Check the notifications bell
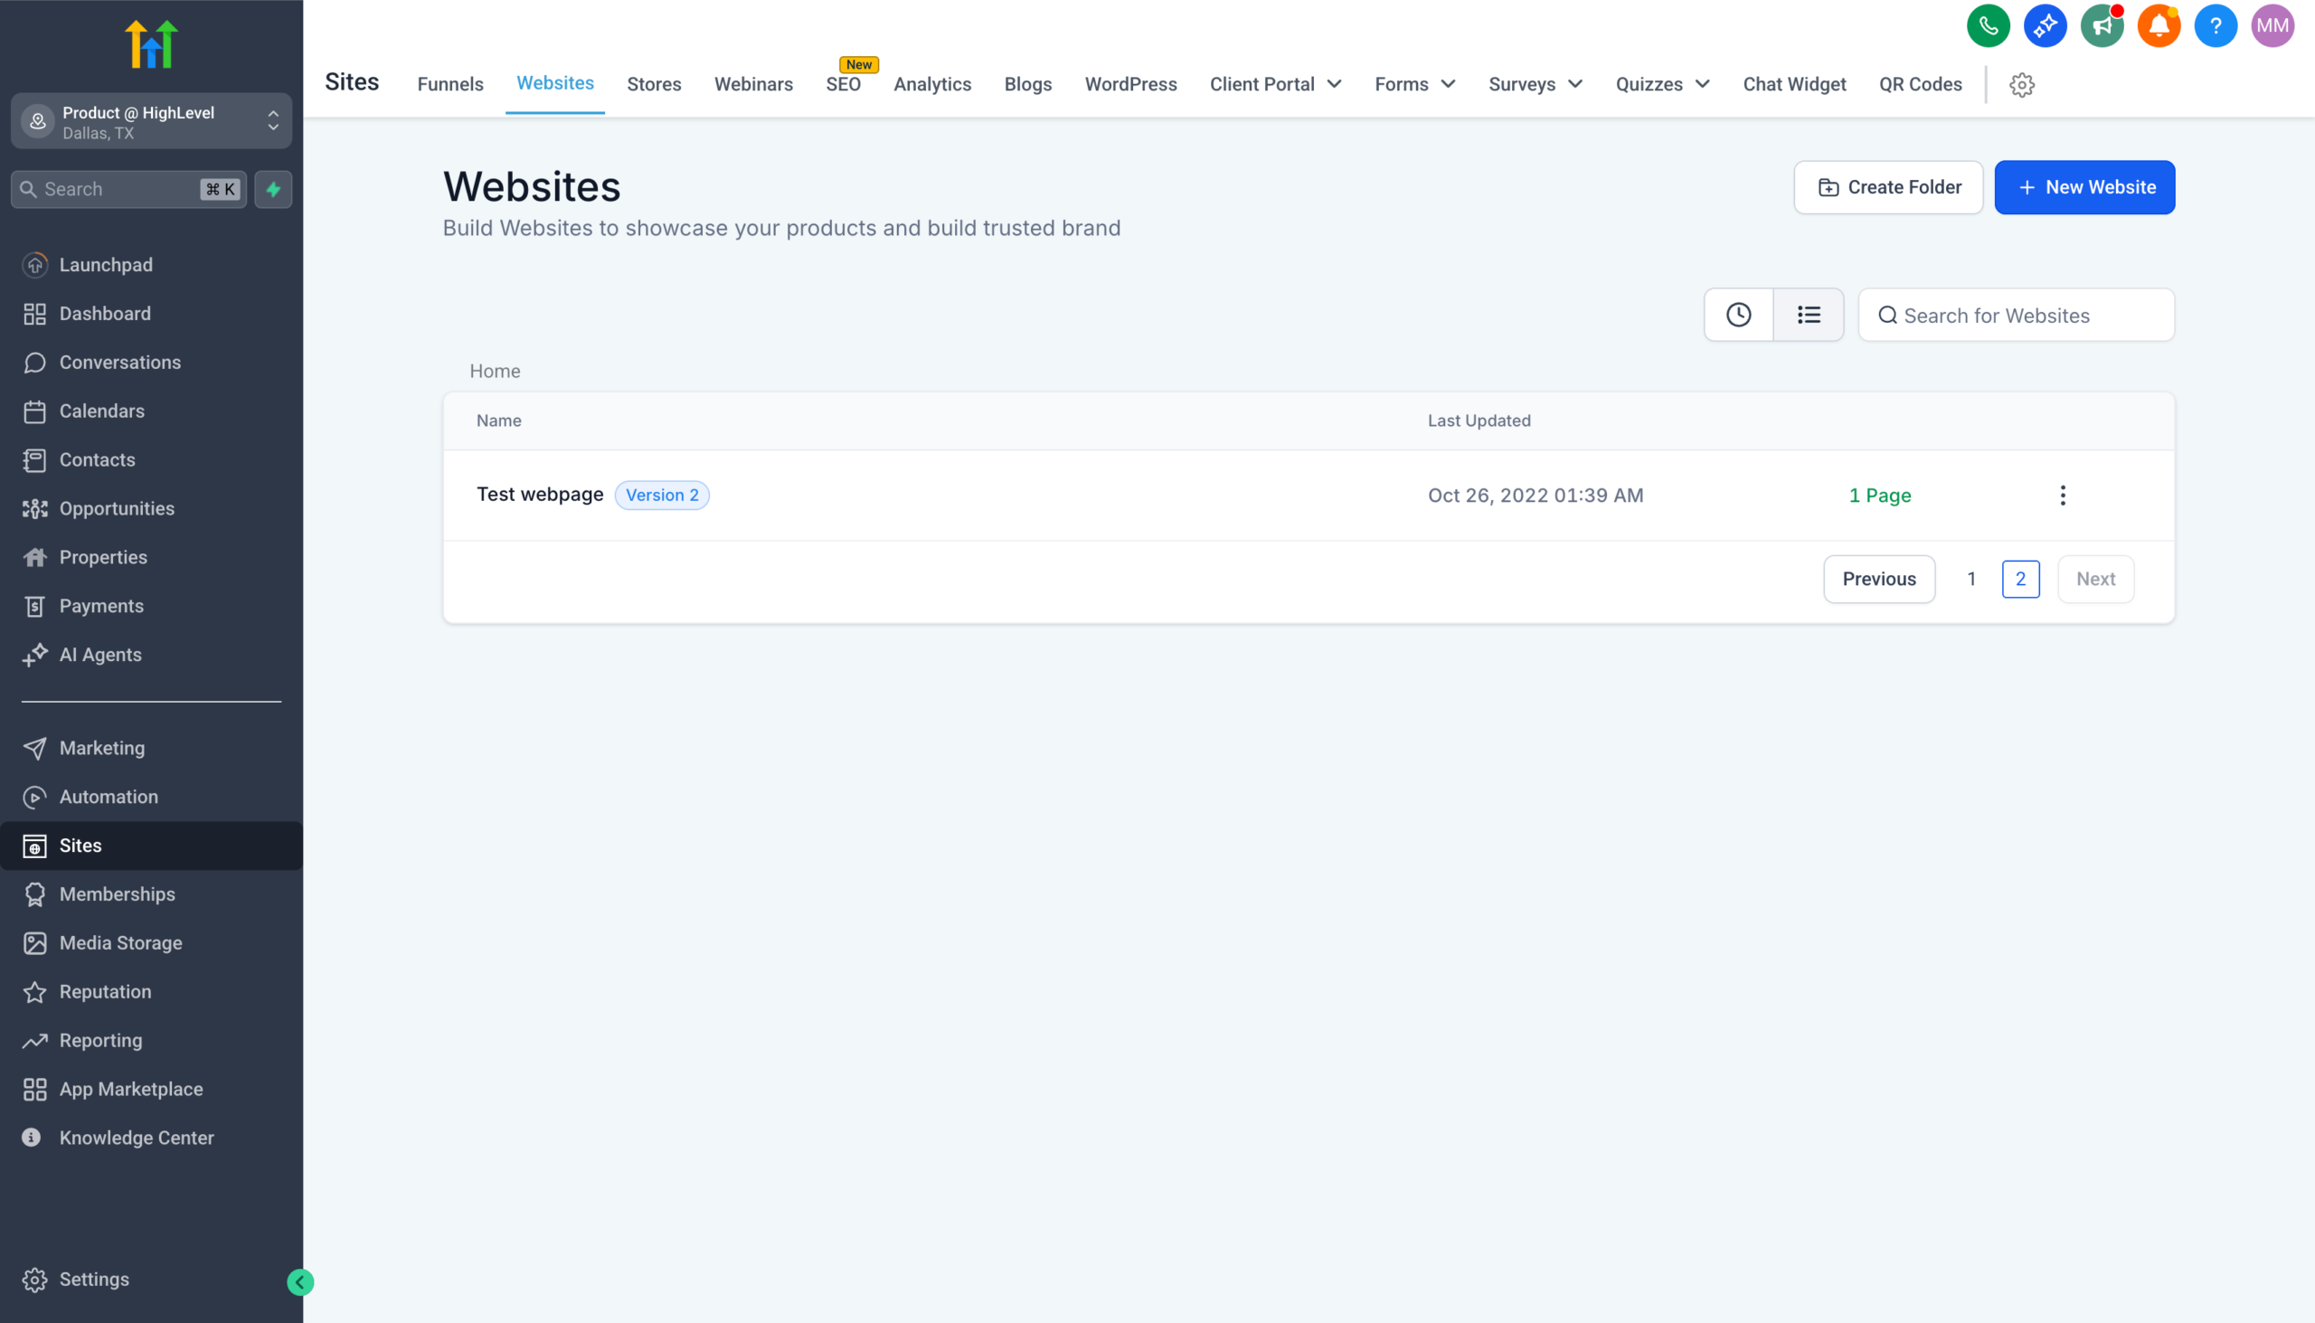Screen dimensions: 2315x1323 pyautogui.click(x=2159, y=25)
